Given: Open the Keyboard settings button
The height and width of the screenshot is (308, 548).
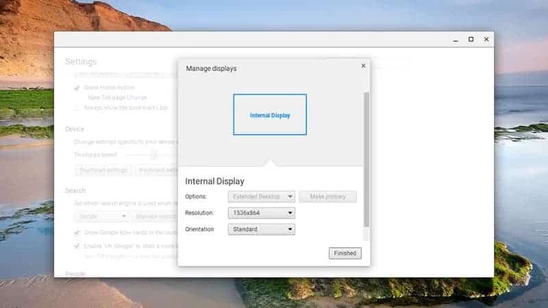Looking at the screenshot, I should (x=156, y=170).
